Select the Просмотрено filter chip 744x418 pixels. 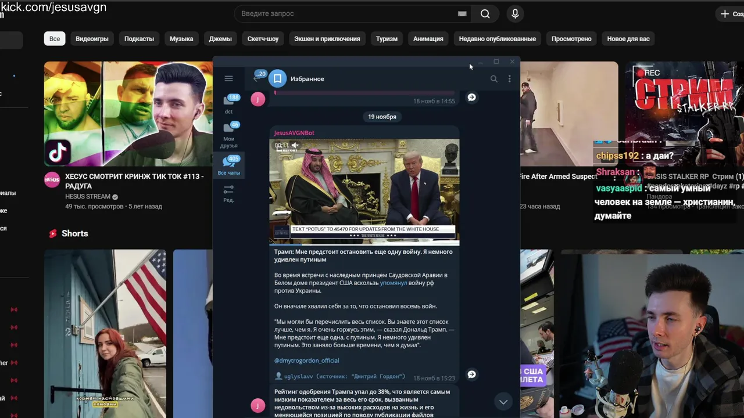tap(571, 39)
